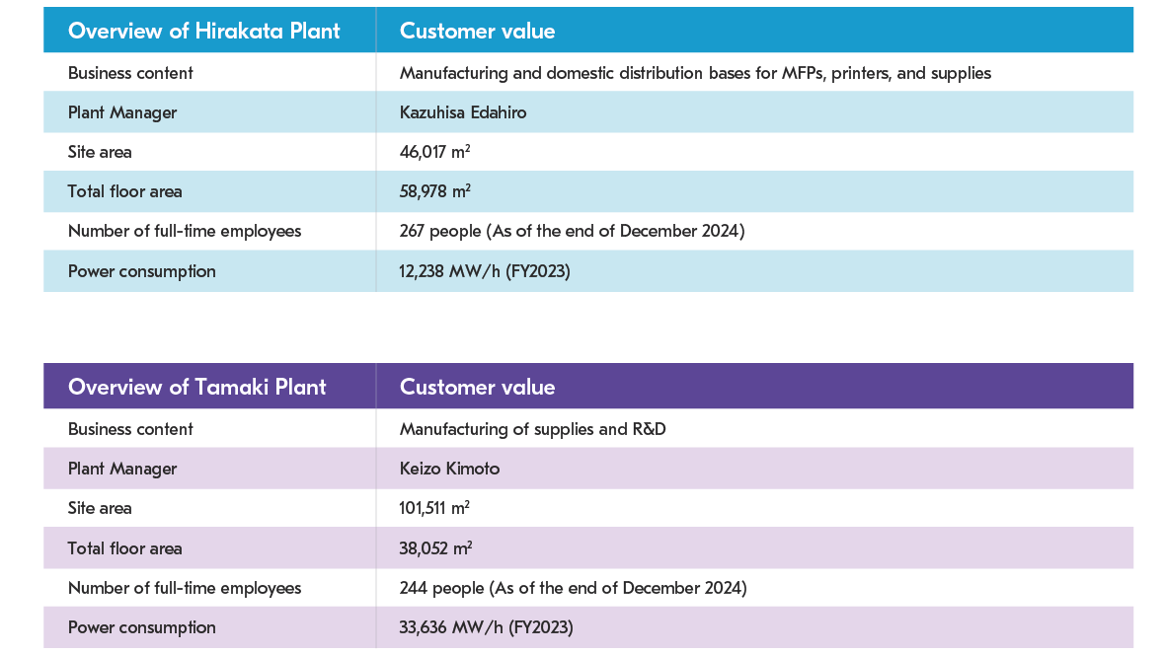Select the 101,511 m² site area value

[x=434, y=508]
